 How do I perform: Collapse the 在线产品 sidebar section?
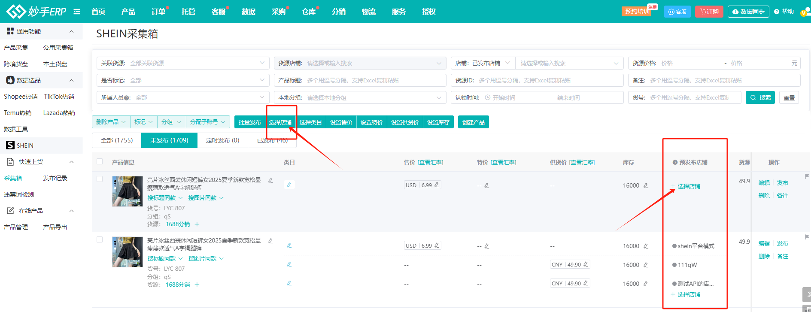click(x=72, y=211)
